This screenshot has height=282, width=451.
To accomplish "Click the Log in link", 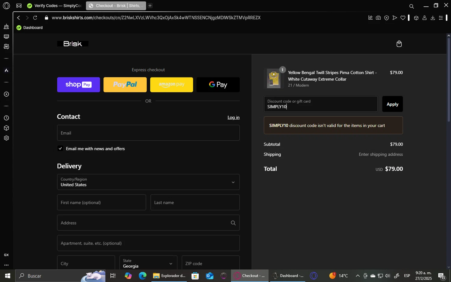I will 233,117.
